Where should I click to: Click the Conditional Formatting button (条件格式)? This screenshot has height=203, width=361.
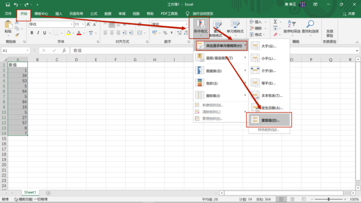click(200, 28)
